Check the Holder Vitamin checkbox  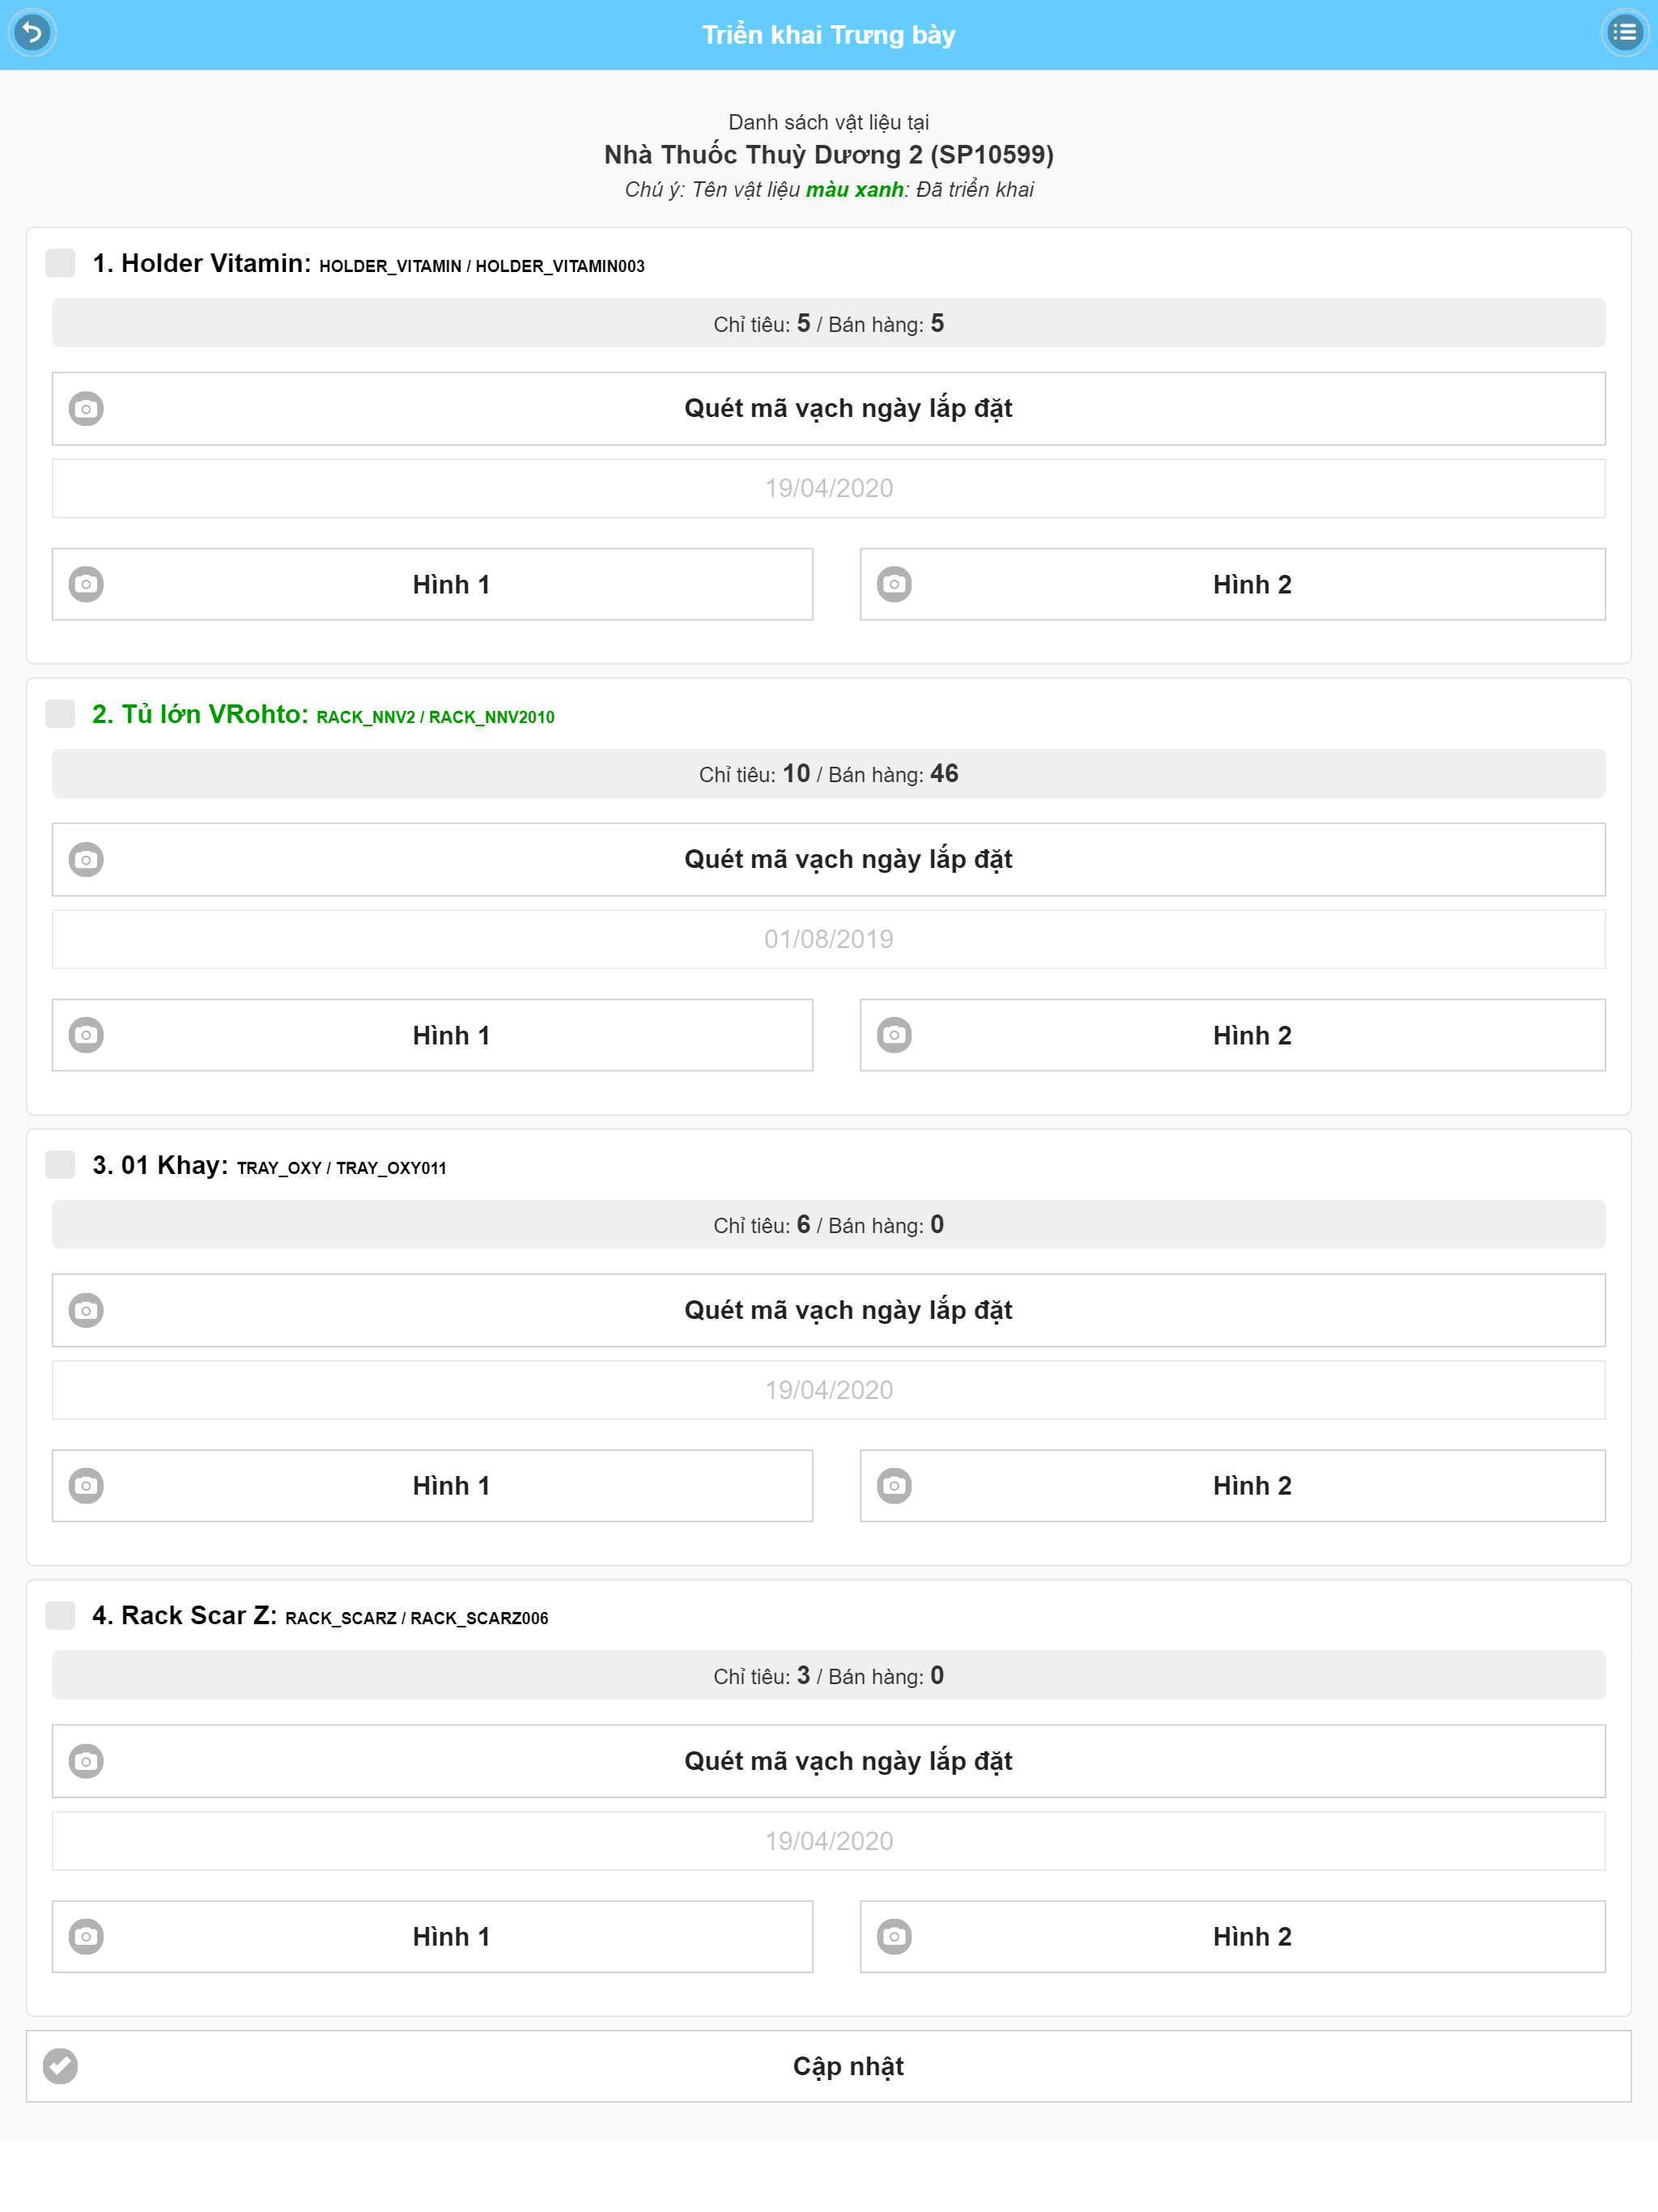pyautogui.click(x=60, y=263)
